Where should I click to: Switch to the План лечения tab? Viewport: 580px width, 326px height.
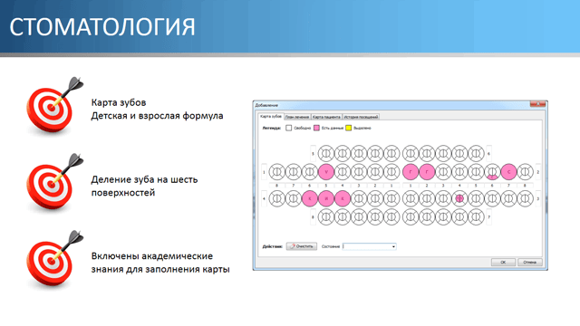click(x=297, y=117)
